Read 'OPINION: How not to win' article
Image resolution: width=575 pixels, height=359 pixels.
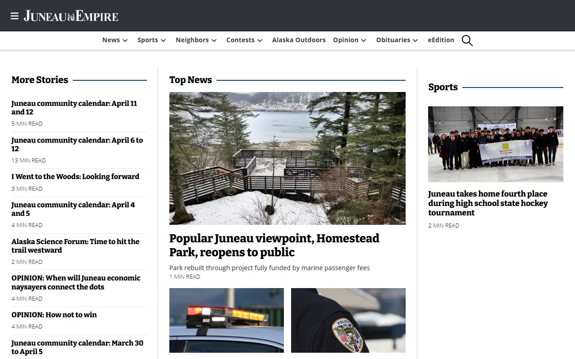point(54,315)
